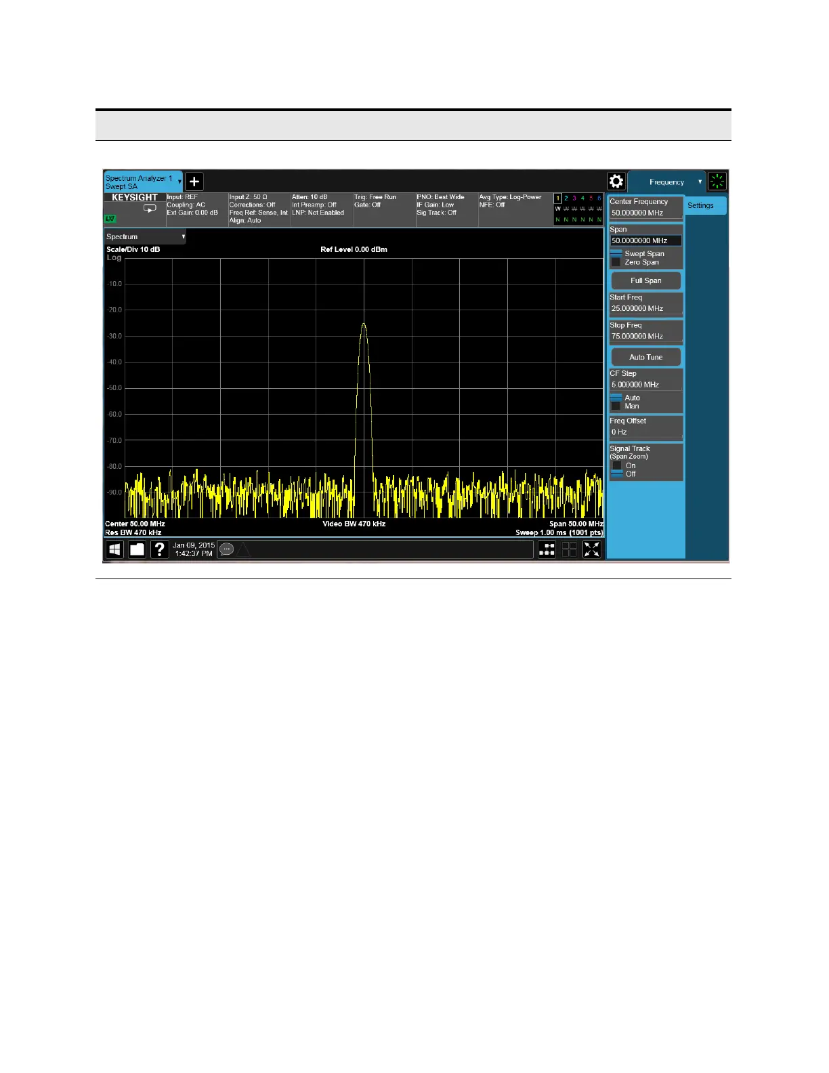Open the Windows start icon in the bottom bar

pyautogui.click(x=115, y=549)
